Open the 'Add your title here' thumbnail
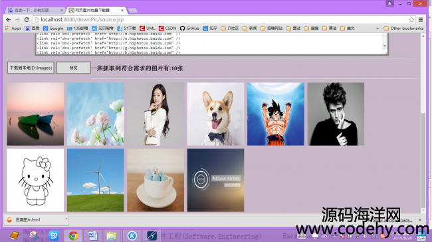The width and height of the screenshot is (432, 242). [x=215, y=180]
